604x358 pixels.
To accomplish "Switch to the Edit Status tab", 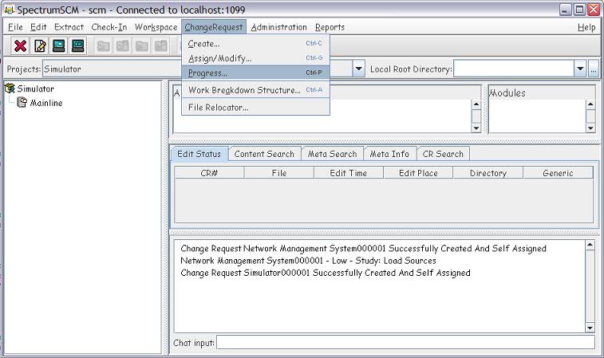I will [199, 154].
